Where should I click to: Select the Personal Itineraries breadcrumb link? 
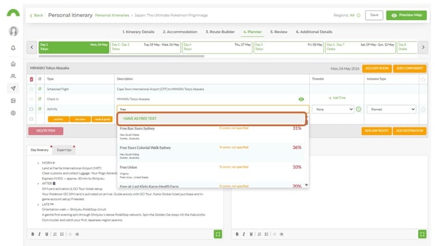[x=112, y=16]
